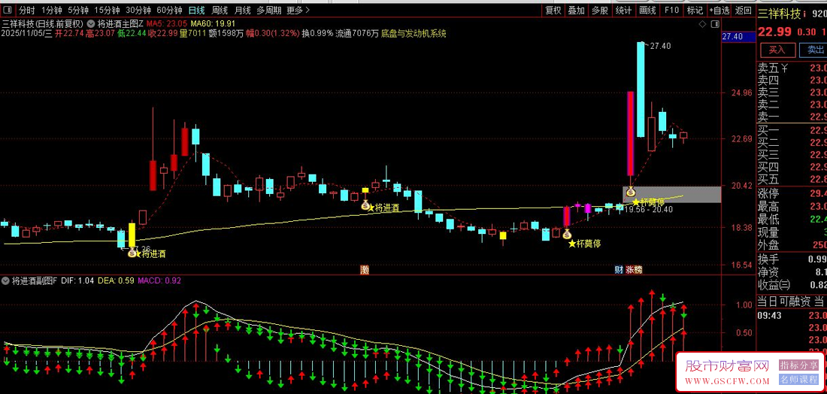Switch to the 1分钟 period

click(x=51, y=10)
